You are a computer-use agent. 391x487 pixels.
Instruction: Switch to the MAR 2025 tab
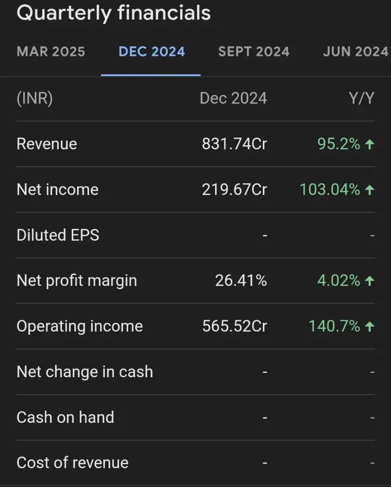[51, 52]
